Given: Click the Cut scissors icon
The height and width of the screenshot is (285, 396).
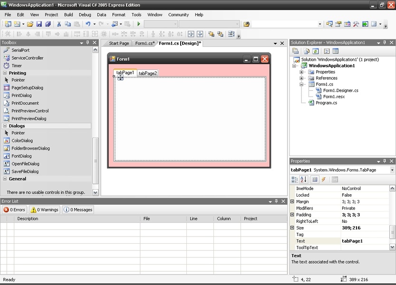Looking at the screenshot, I should 59,24.
